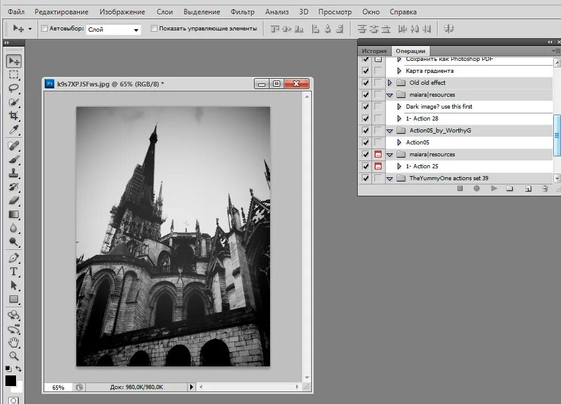
Task: Click the play action button in Операции panel
Action: 494,189
